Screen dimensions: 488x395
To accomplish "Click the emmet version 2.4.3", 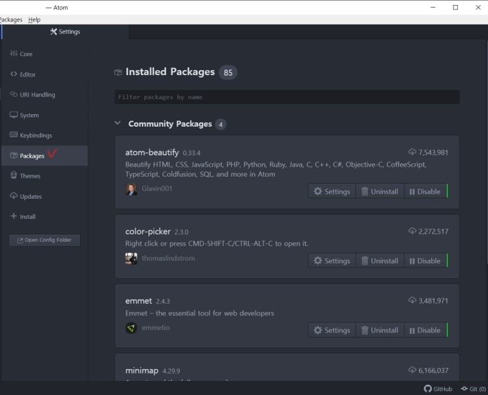I will click(163, 302).
